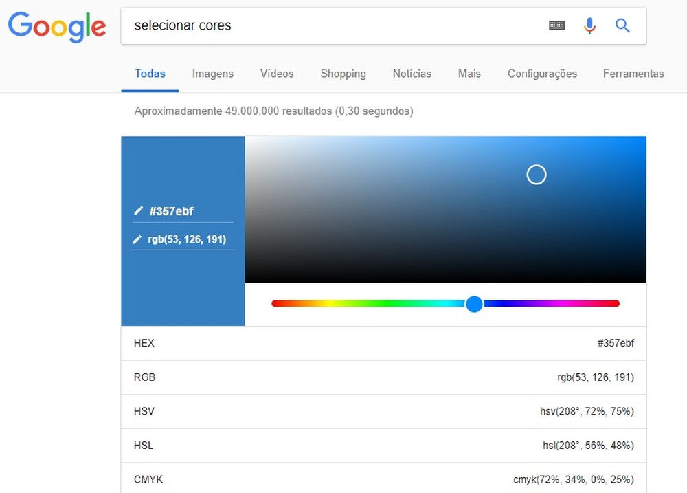This screenshot has height=493, width=687.
Task: Click the blue magnifying glass search icon
Action: click(x=622, y=25)
